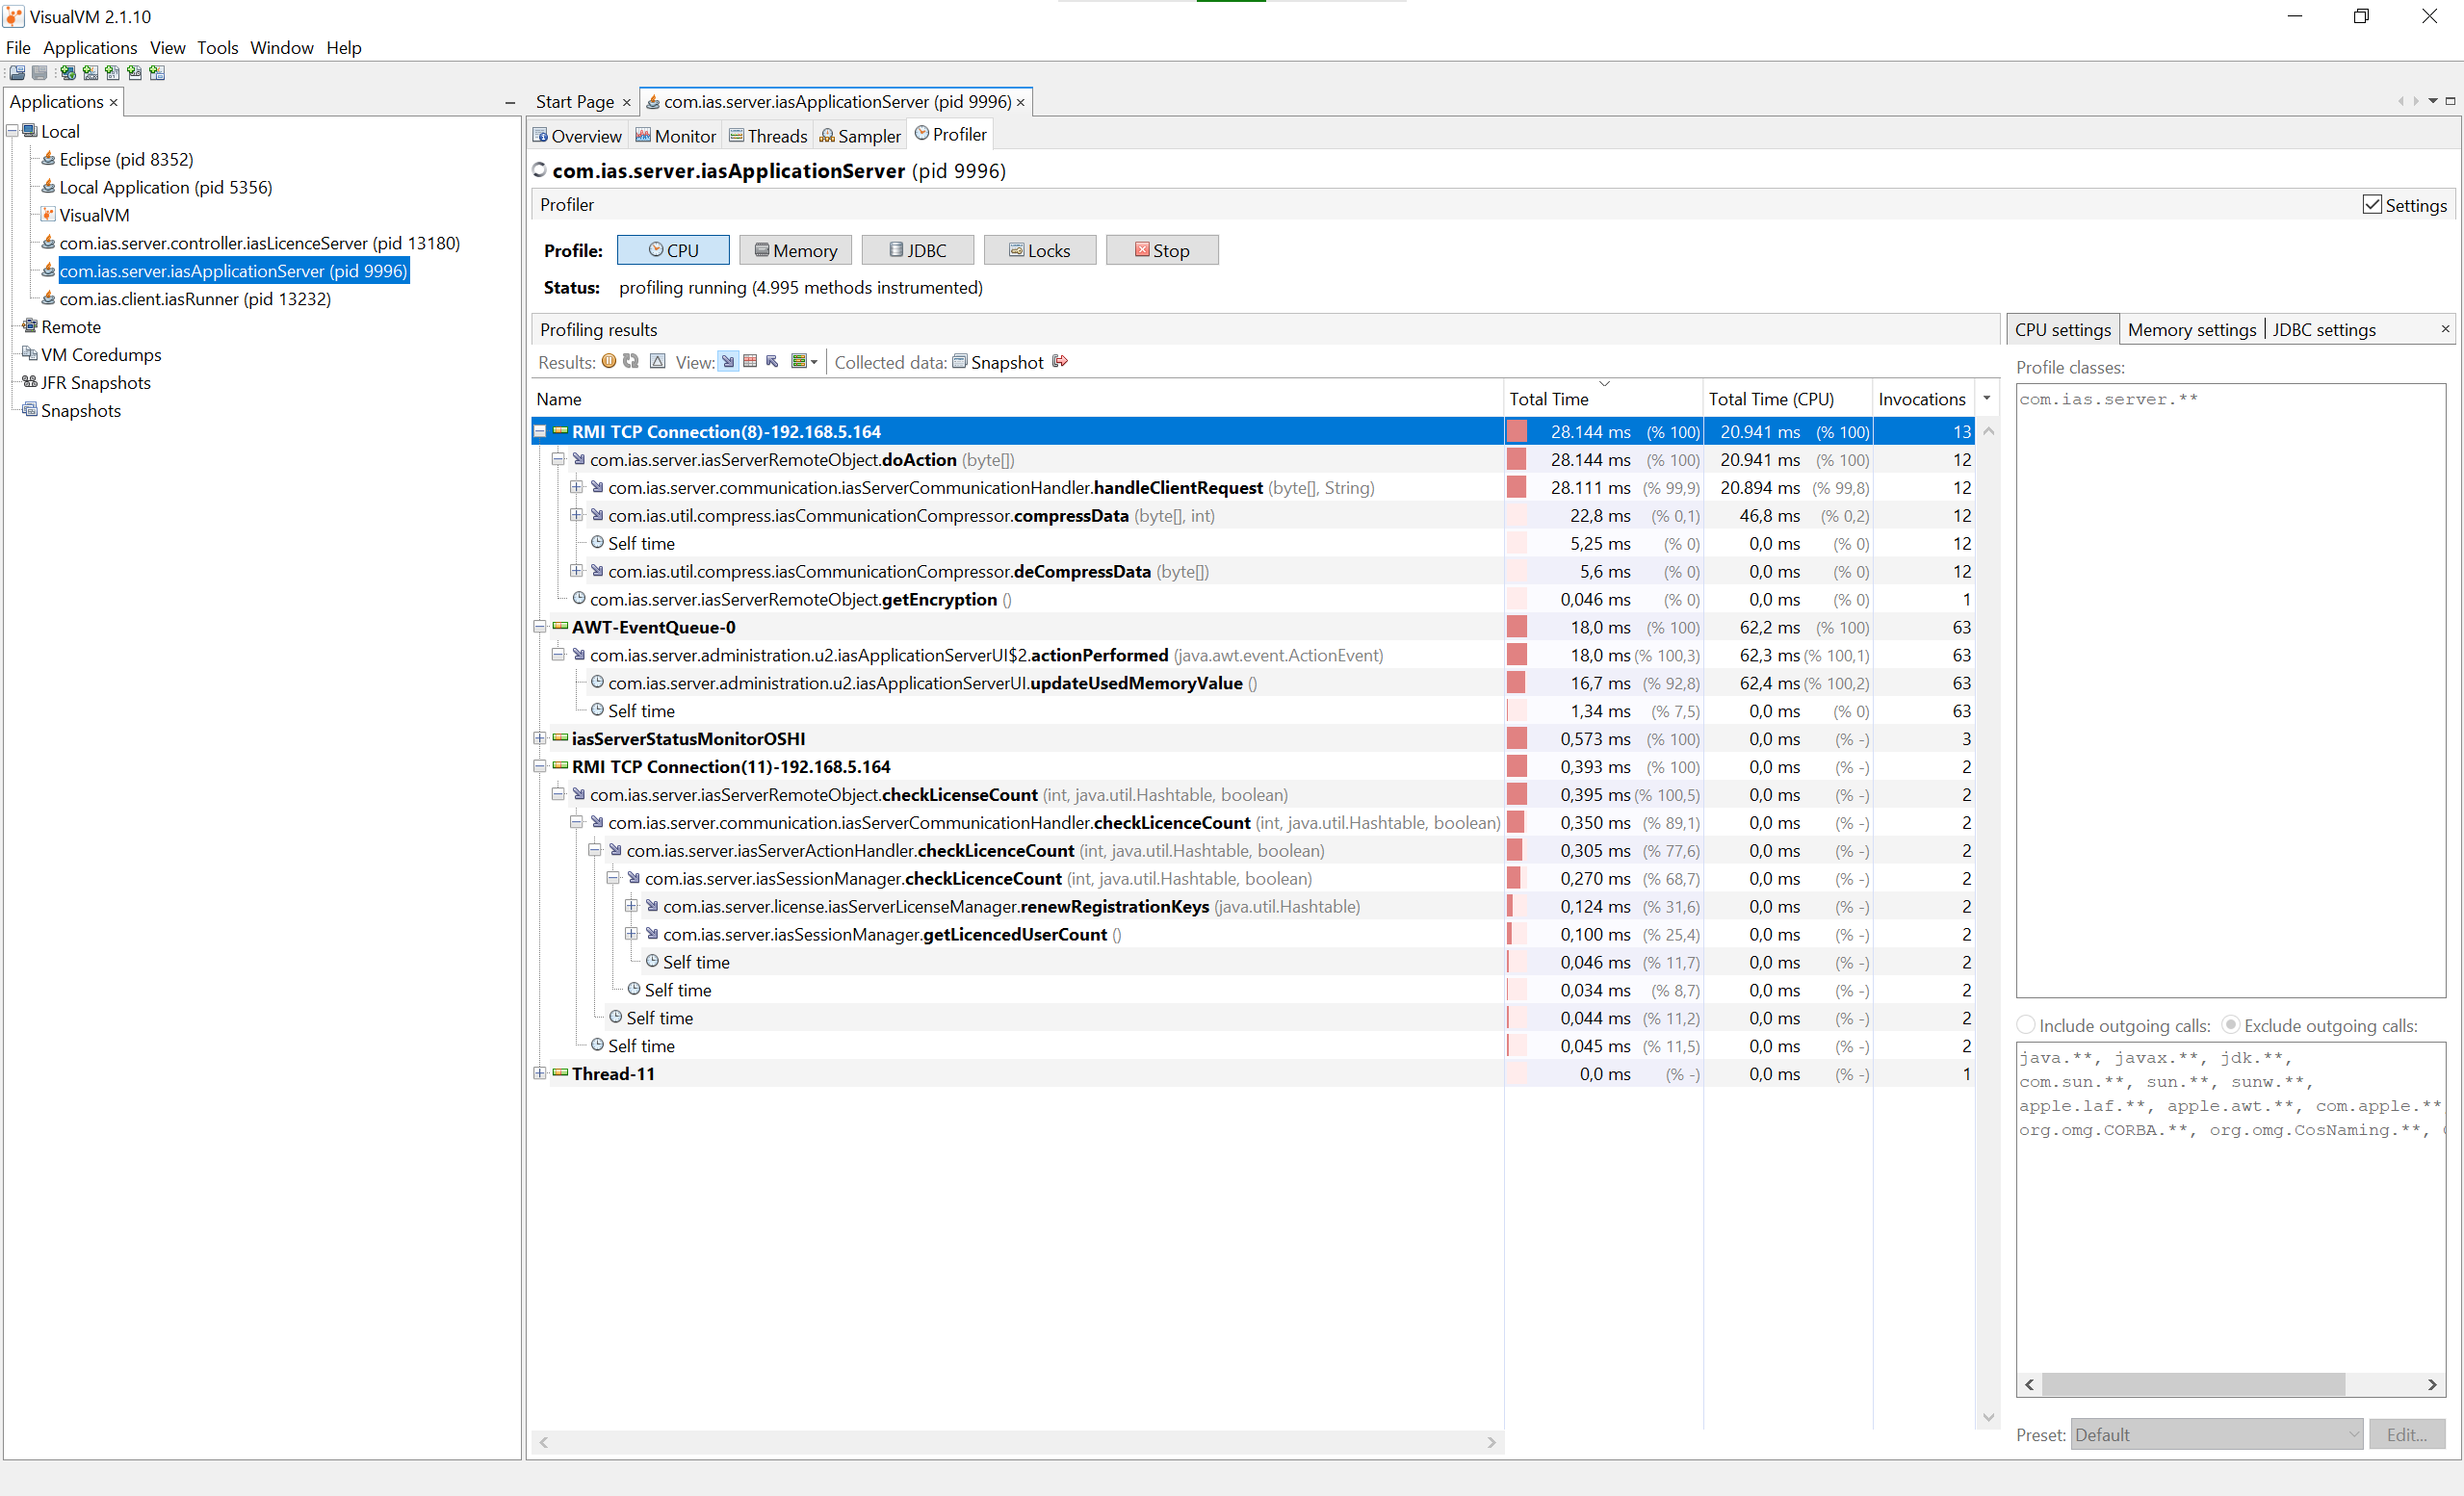Screen dimensions: 2464x1496
Task: Open the Window menu
Action: pyautogui.click(x=281, y=47)
